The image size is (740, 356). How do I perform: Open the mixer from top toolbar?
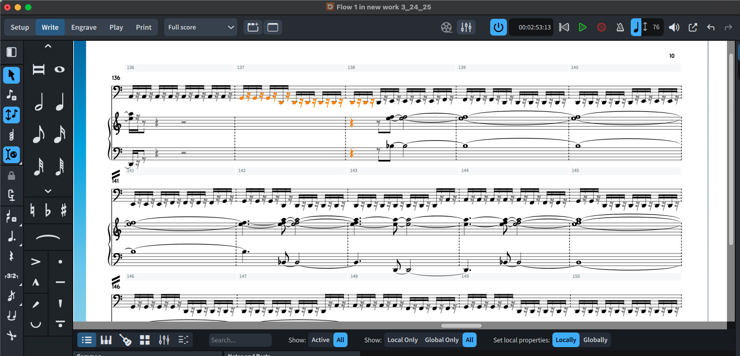click(x=466, y=27)
